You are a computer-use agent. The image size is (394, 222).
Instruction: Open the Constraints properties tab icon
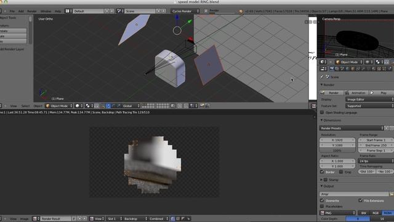(x=358, y=68)
